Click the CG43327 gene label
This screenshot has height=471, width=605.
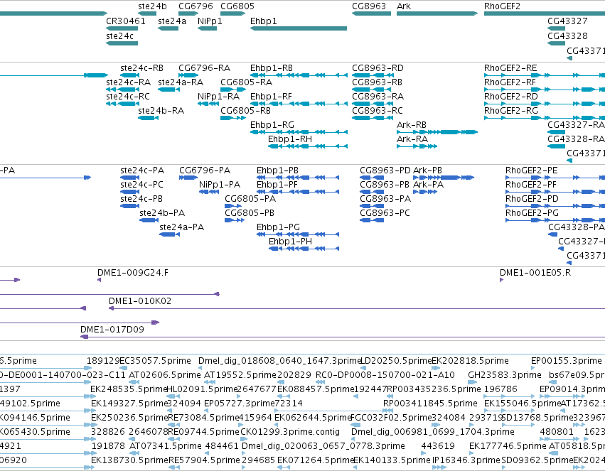click(x=567, y=21)
